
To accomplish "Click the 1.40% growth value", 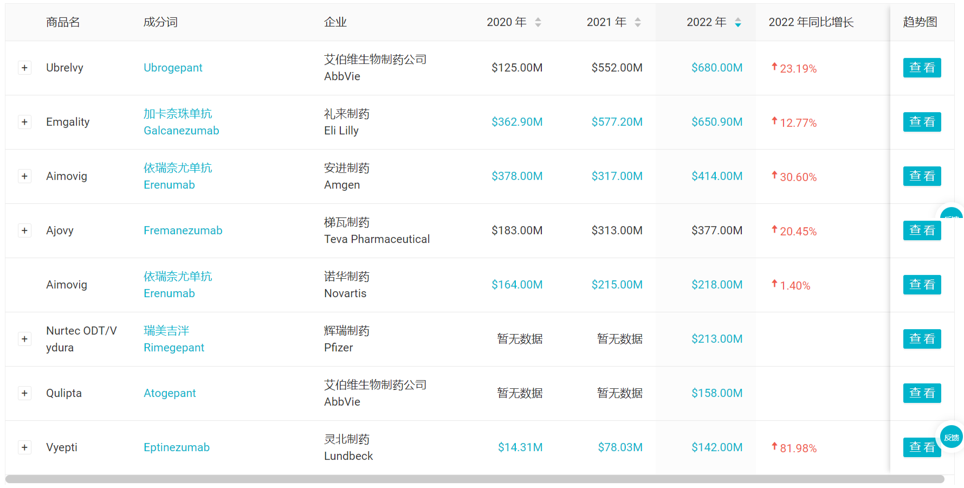I will [795, 286].
